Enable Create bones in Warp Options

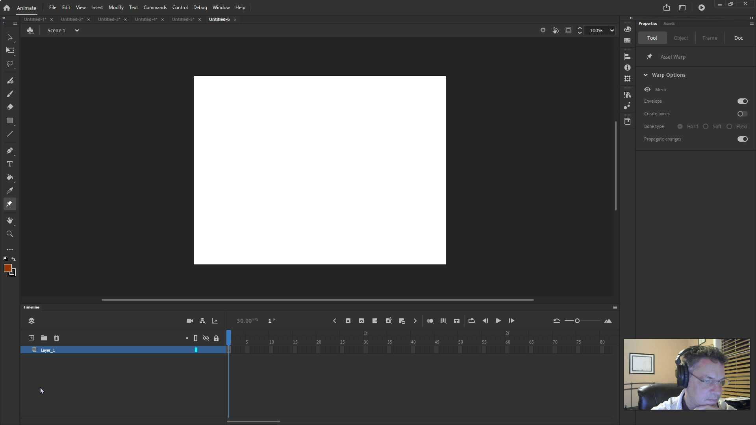coord(742,114)
